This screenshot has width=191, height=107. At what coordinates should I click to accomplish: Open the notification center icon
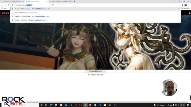coord(188,105)
